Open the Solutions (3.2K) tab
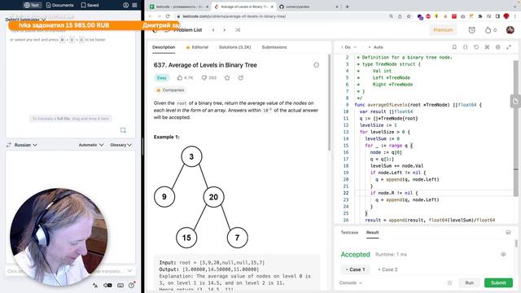This screenshot has height=293, width=521. point(235,47)
